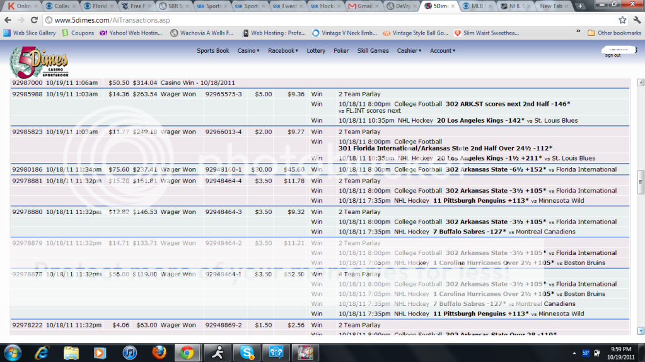Screen dimensions: 645x362
Task: Open the Cashier dropdown menu
Action: pos(409,51)
